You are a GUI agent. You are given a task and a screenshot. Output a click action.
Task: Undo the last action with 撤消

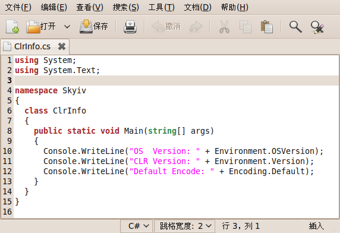[166, 27]
